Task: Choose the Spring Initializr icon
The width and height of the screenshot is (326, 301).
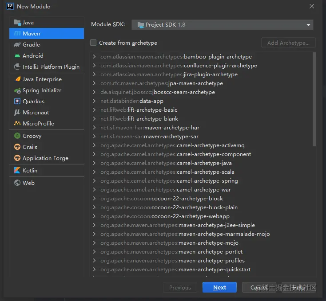Action: [17, 90]
